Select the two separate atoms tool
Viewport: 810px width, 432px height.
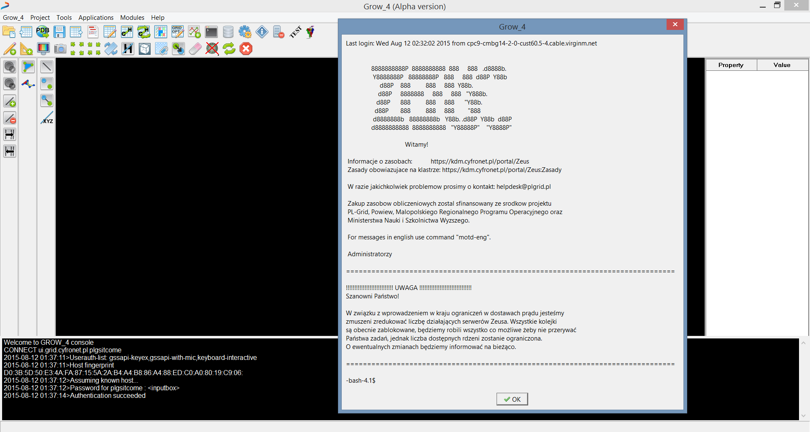point(47,84)
